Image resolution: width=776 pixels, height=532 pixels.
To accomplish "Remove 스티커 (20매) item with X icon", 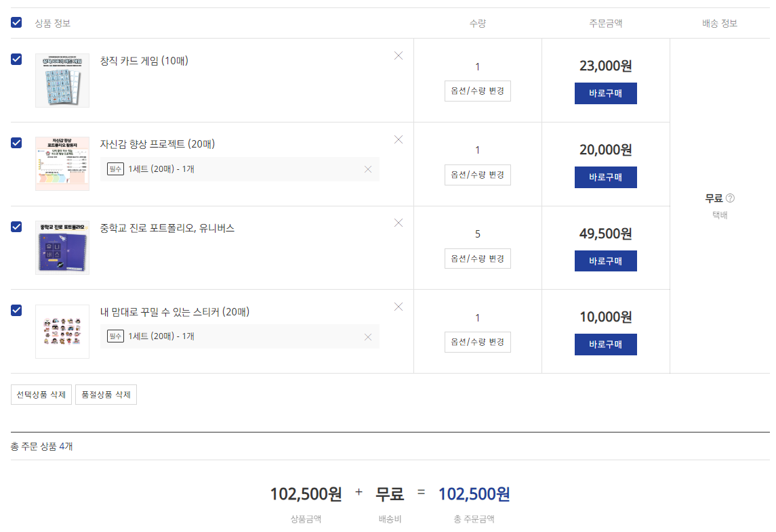I will 399,307.
